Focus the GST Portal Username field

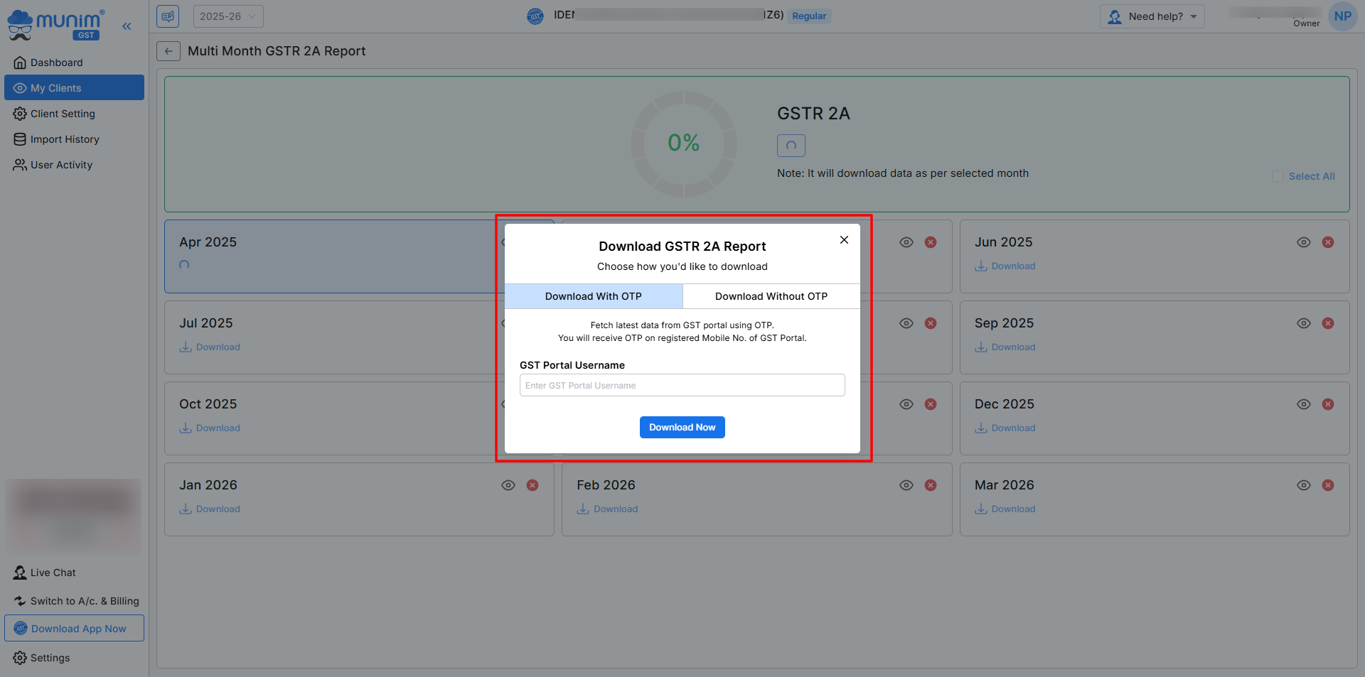pyautogui.click(x=682, y=386)
